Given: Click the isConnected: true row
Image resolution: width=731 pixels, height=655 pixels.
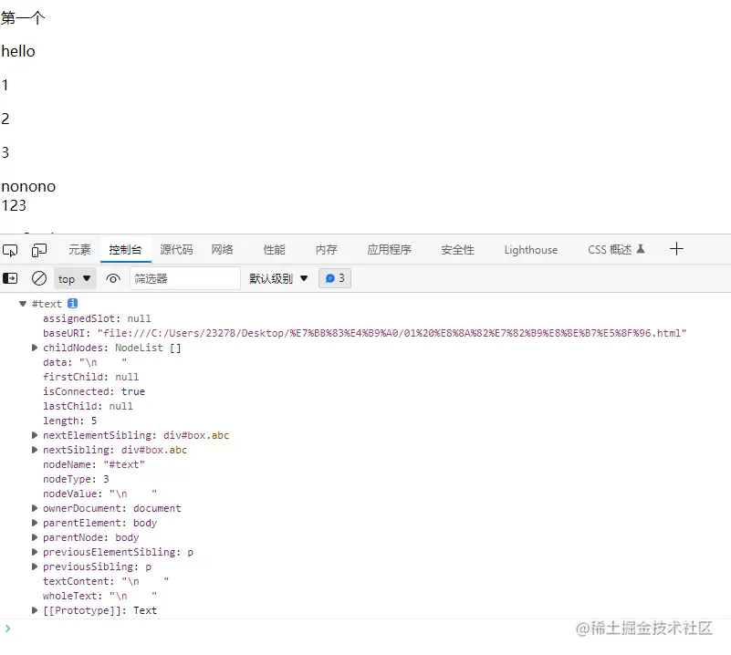Looking at the screenshot, I should (94, 391).
